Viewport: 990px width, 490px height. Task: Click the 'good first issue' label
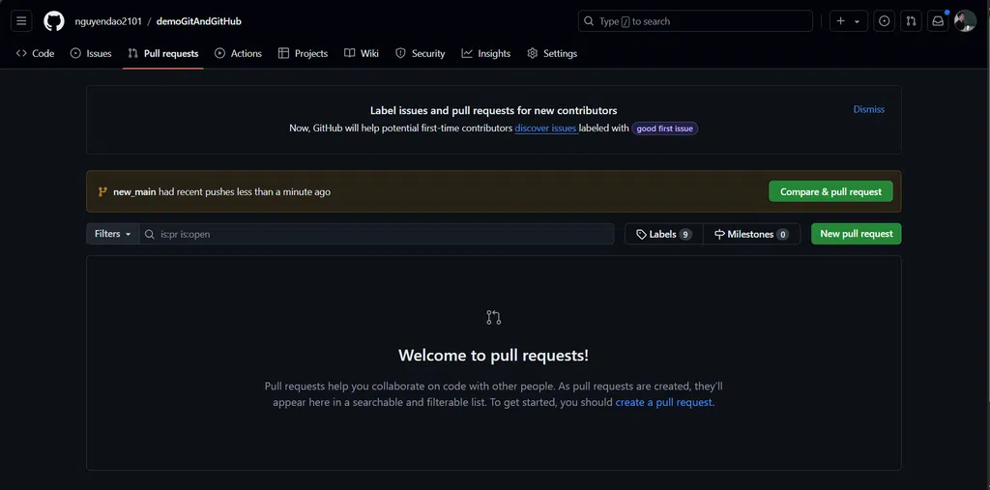(665, 129)
